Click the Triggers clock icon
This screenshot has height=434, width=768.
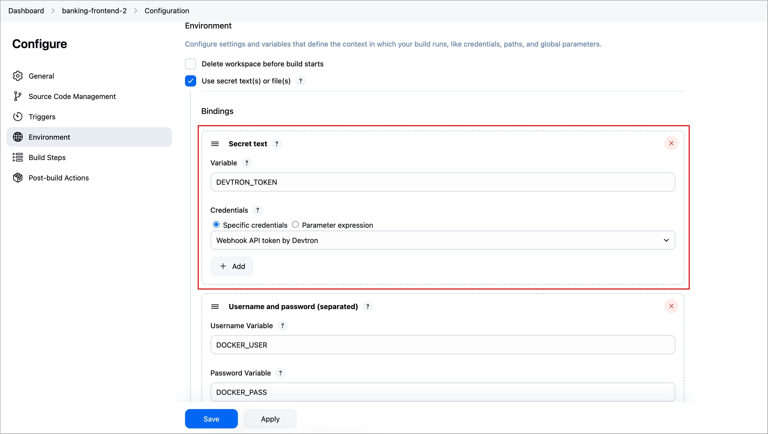pos(18,117)
